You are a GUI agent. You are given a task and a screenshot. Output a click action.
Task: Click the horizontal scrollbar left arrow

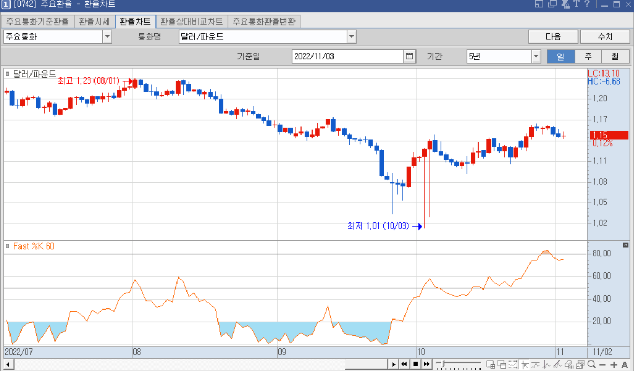[x=8, y=364]
